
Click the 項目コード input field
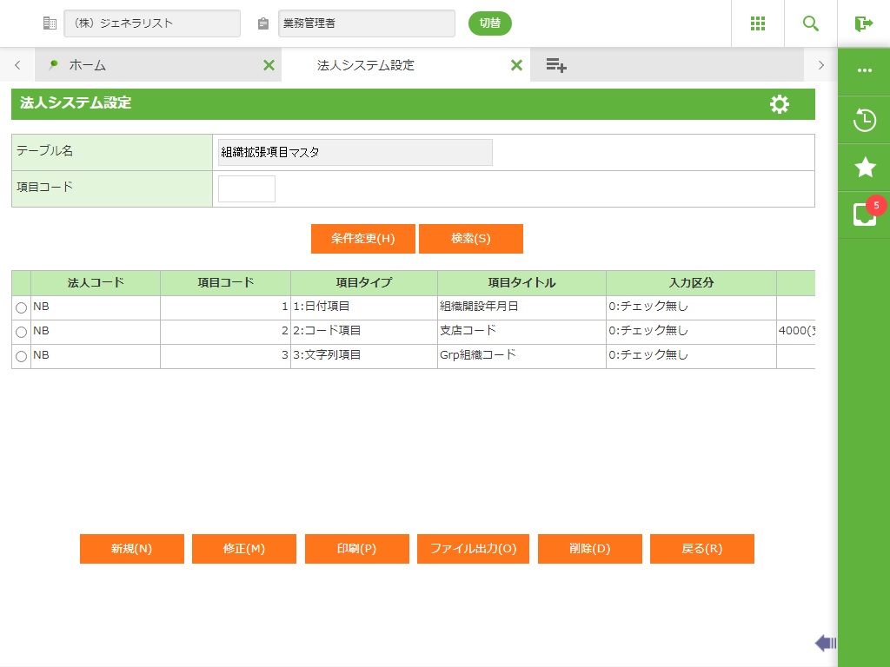pos(247,188)
